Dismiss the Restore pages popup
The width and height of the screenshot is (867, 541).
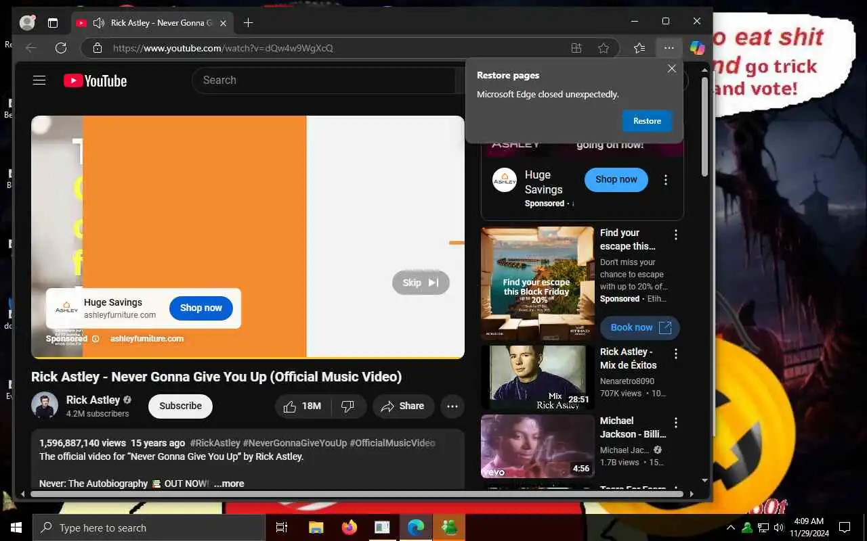click(672, 68)
